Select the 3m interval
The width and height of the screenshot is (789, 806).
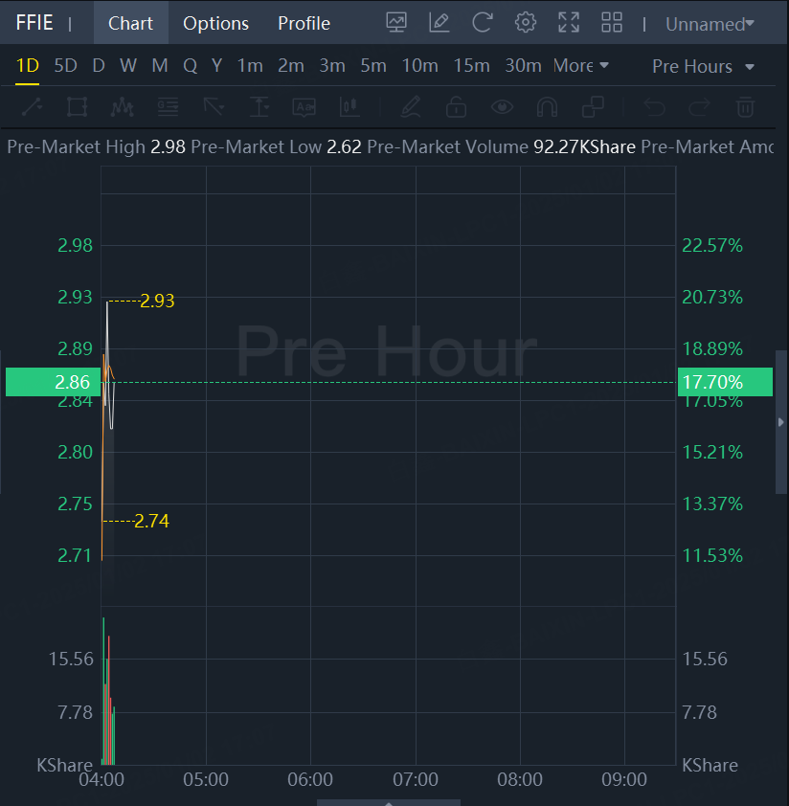point(332,66)
